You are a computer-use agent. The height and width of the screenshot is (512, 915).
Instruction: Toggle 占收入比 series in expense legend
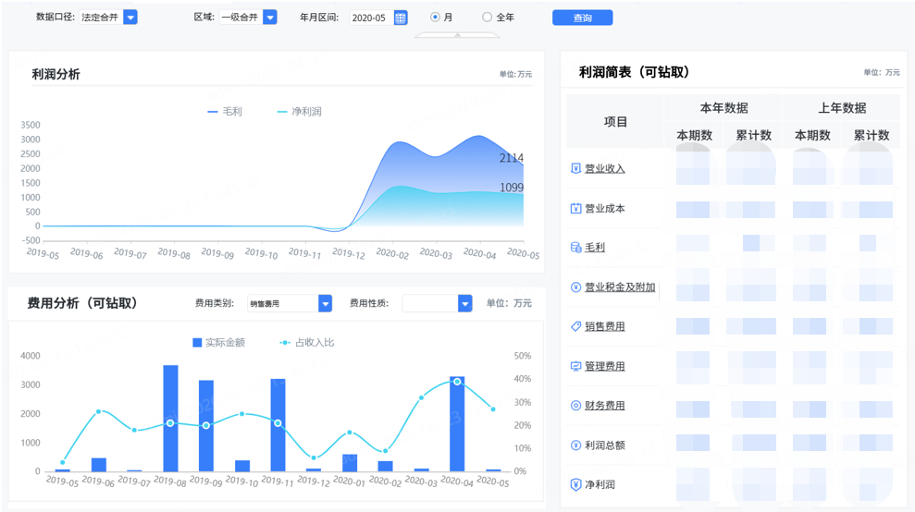click(307, 342)
